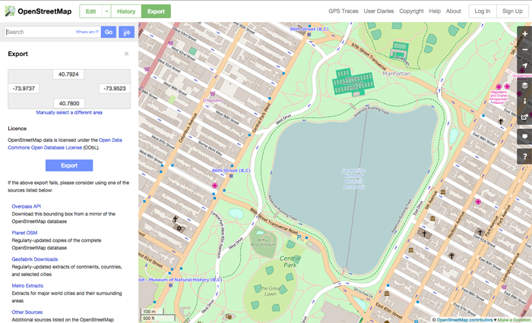532x323 pixels.
Task: Open the Help menu item
Action: 435,11
